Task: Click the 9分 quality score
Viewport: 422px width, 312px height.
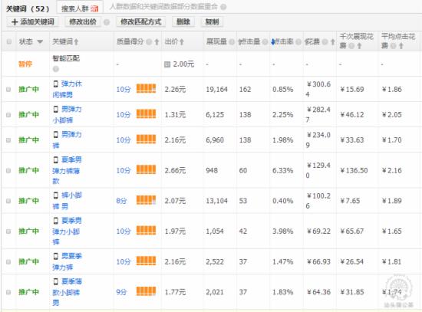Action: coord(121,292)
